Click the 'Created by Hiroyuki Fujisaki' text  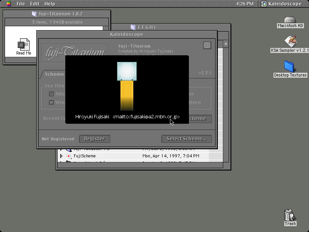146,51
